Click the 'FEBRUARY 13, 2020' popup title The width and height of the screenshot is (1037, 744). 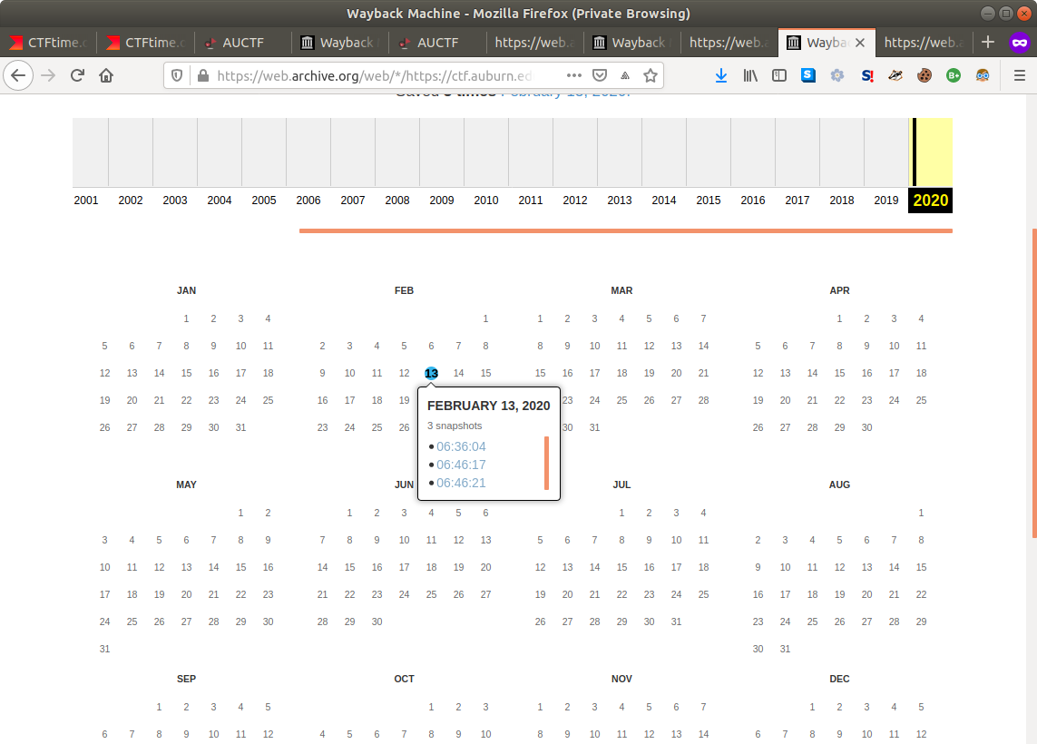(x=489, y=406)
